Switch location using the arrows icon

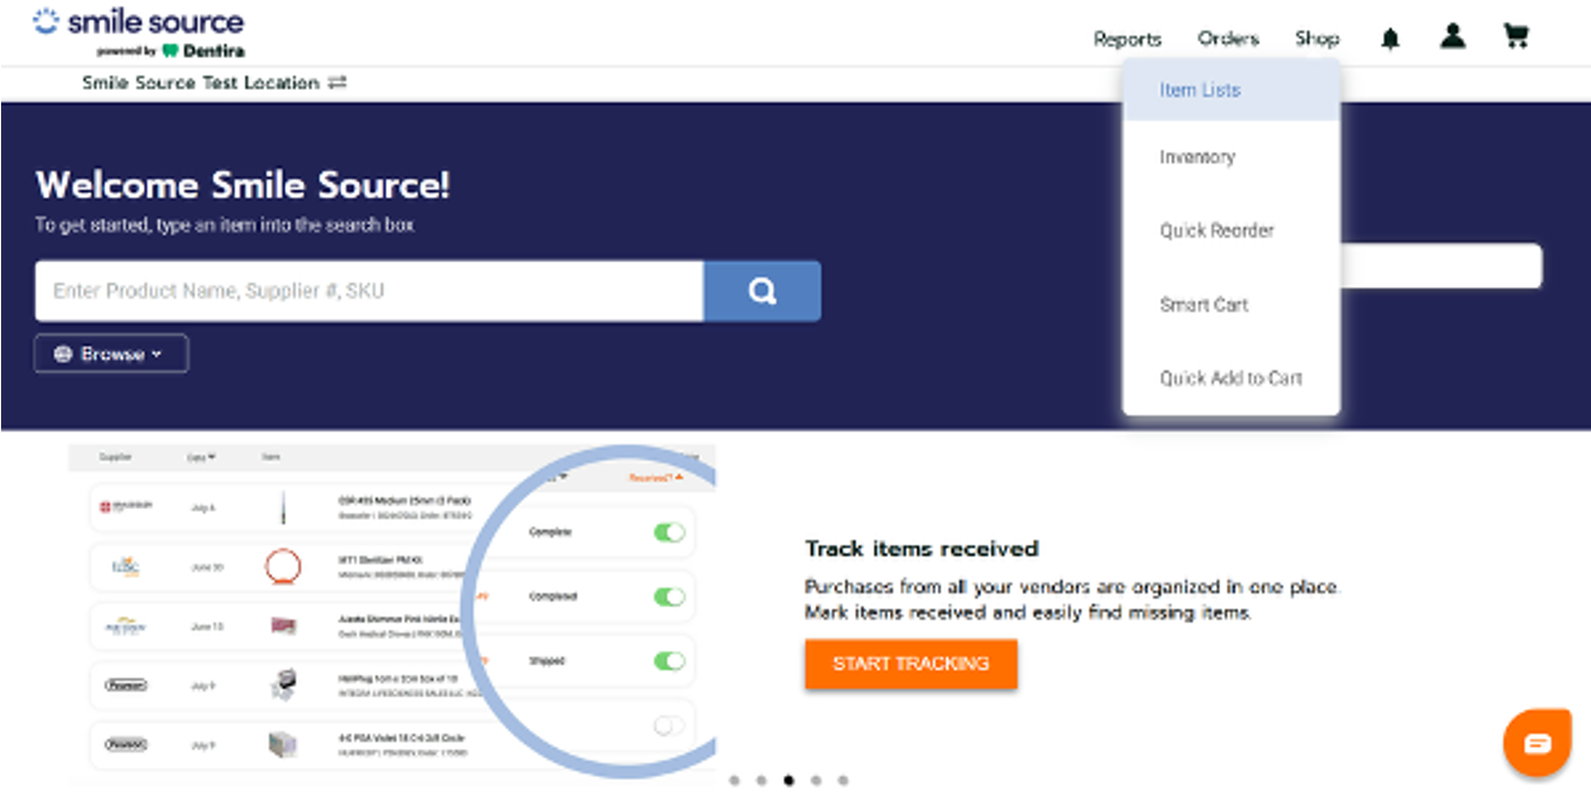pos(337,82)
